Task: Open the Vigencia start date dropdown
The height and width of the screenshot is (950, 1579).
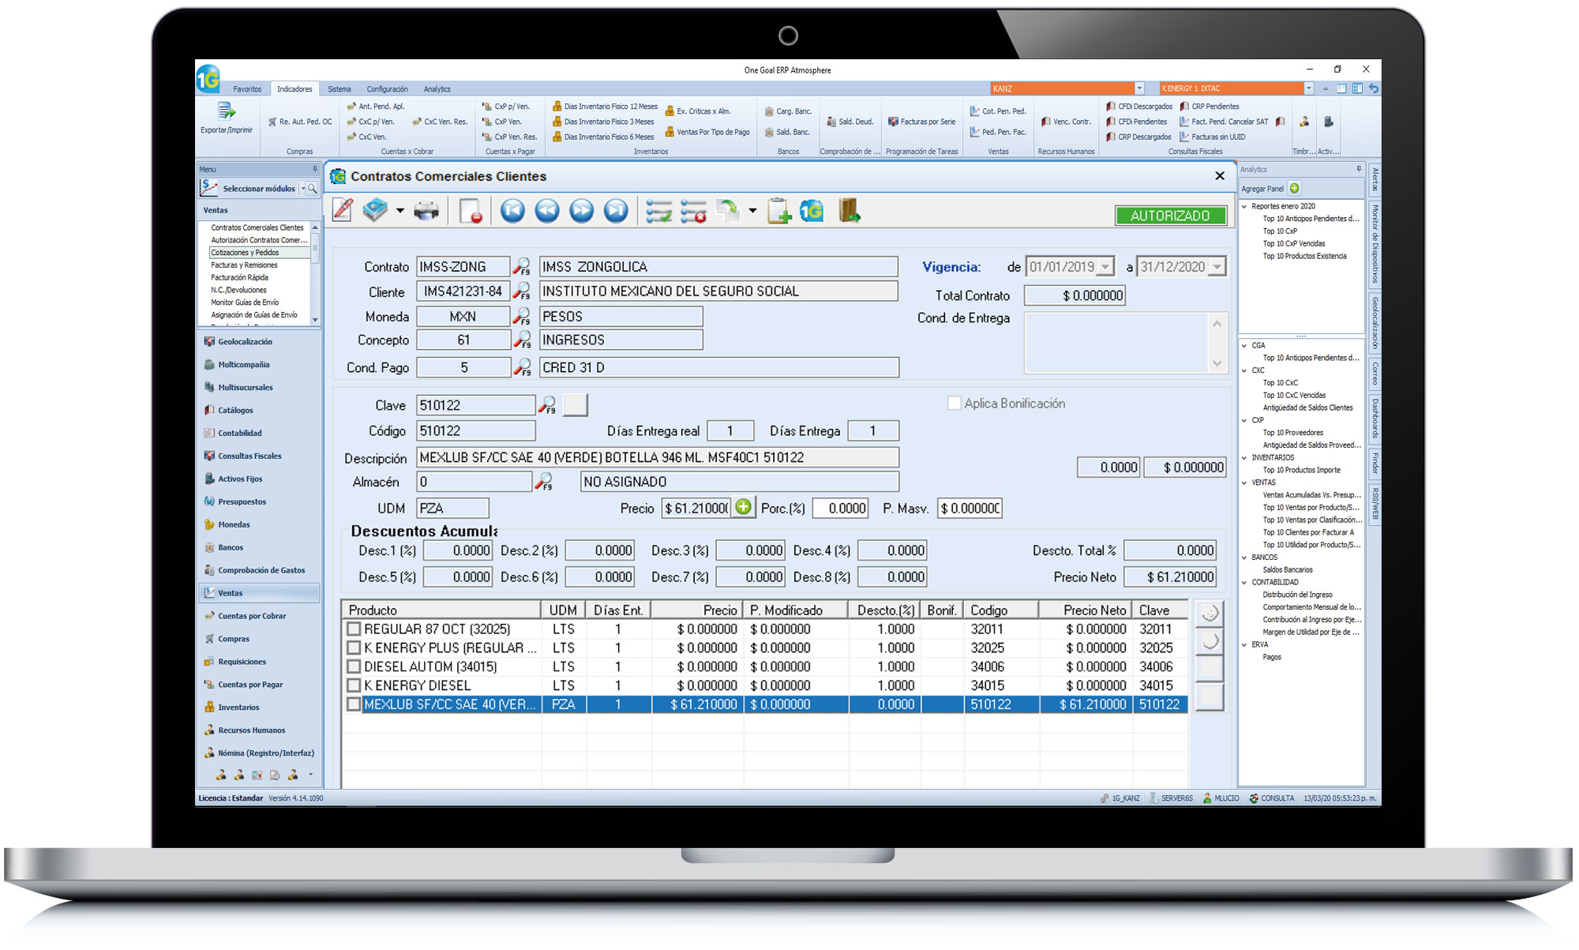Action: click(x=1106, y=267)
